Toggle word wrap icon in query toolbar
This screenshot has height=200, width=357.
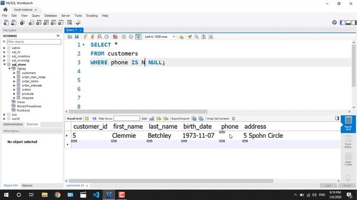tap(211, 37)
